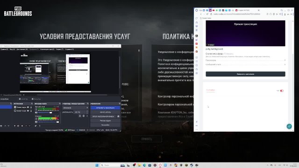299x168 pixels.
Task: Open the second menu in OBS menu bar
Action: 12,49
